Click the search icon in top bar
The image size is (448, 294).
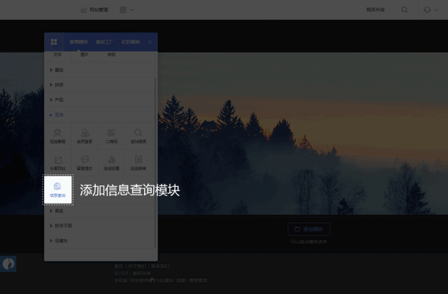404,10
